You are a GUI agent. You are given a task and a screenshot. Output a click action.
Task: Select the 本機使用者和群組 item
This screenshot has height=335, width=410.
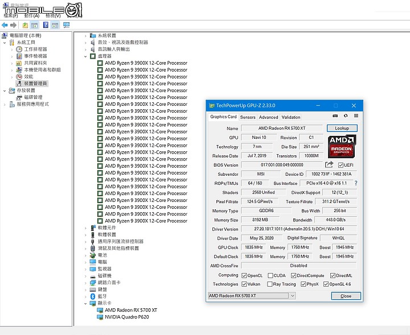42,70
